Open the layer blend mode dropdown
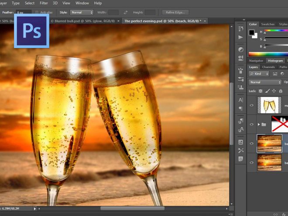Viewport: 288px width, 216px height. coord(265,82)
